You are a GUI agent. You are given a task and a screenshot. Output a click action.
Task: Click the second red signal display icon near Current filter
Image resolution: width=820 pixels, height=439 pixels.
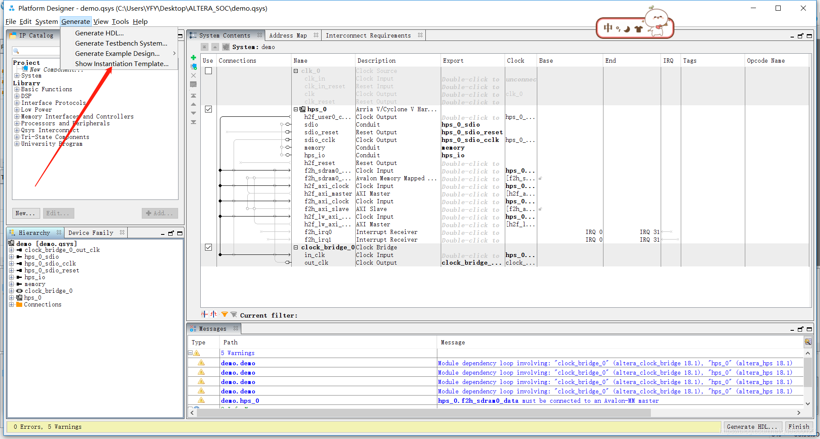coord(214,315)
